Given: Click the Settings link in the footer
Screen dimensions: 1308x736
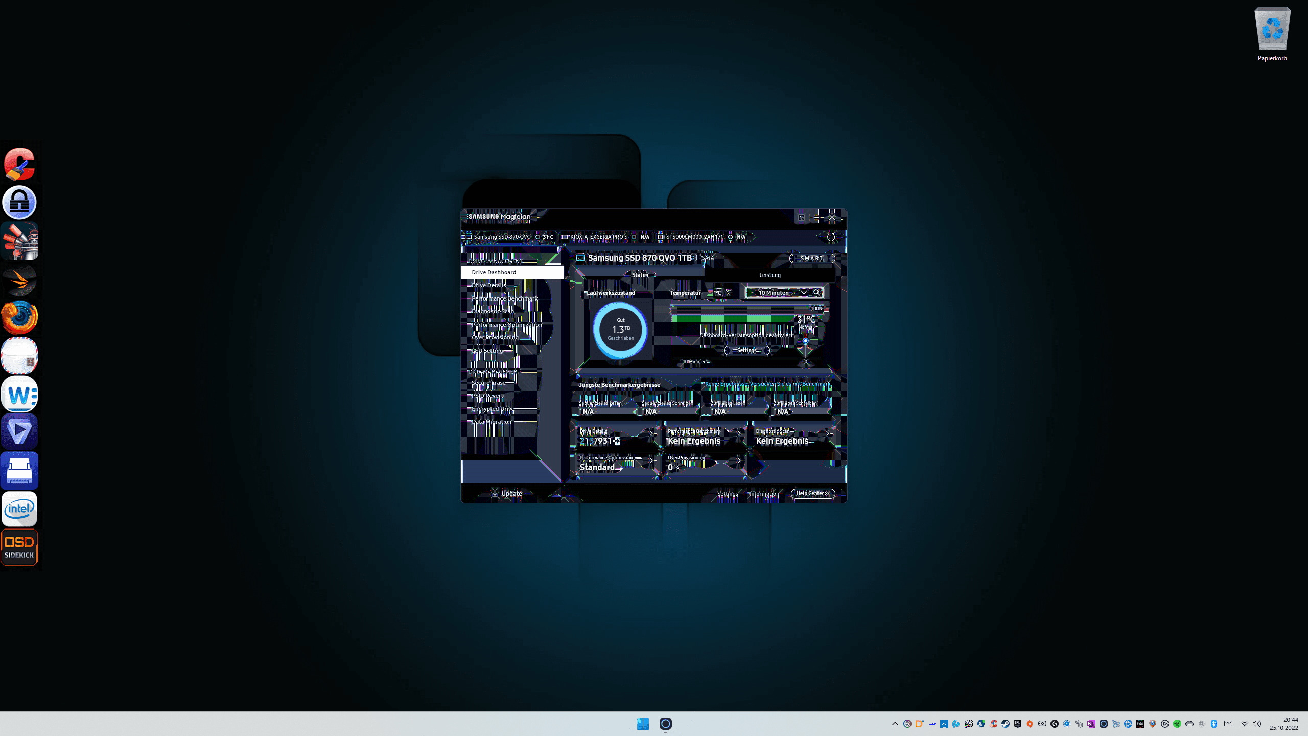Looking at the screenshot, I should 728,494.
